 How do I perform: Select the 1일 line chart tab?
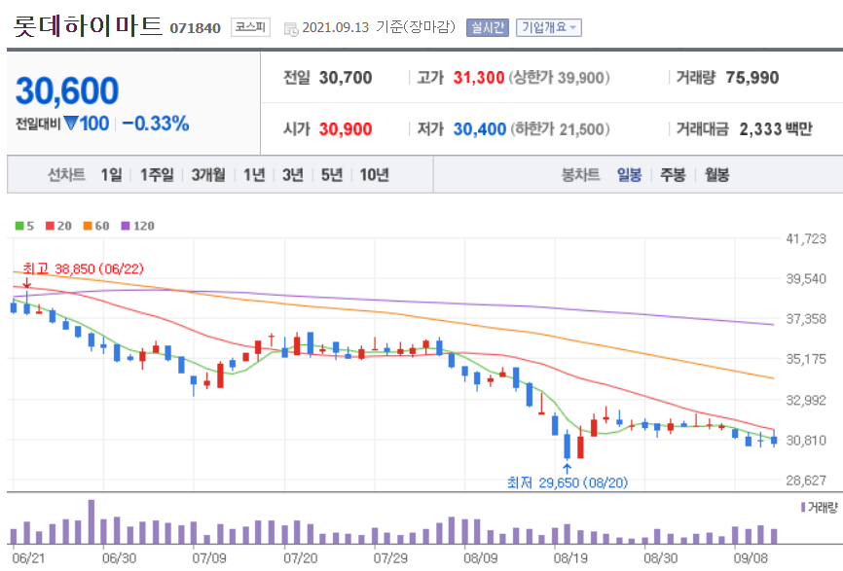point(111,174)
